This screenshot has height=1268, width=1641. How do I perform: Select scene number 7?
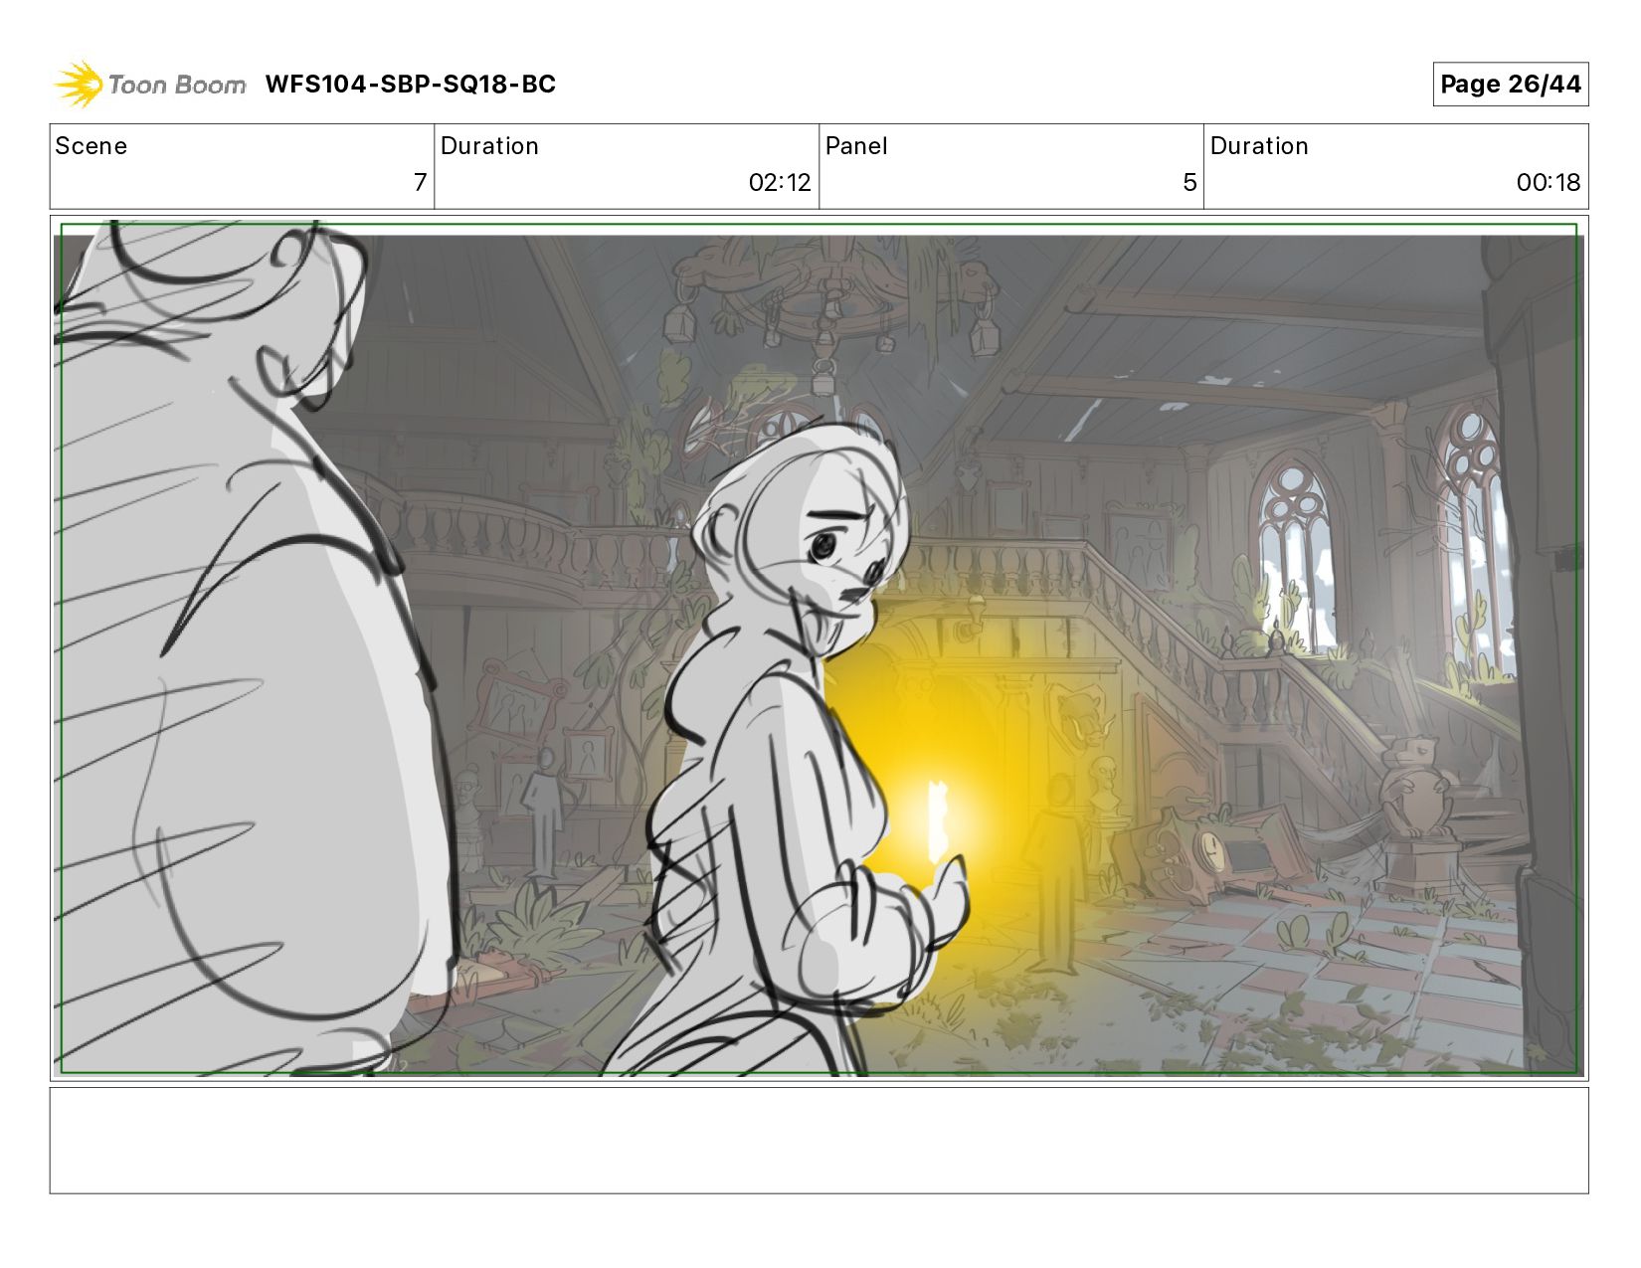pyautogui.click(x=420, y=183)
